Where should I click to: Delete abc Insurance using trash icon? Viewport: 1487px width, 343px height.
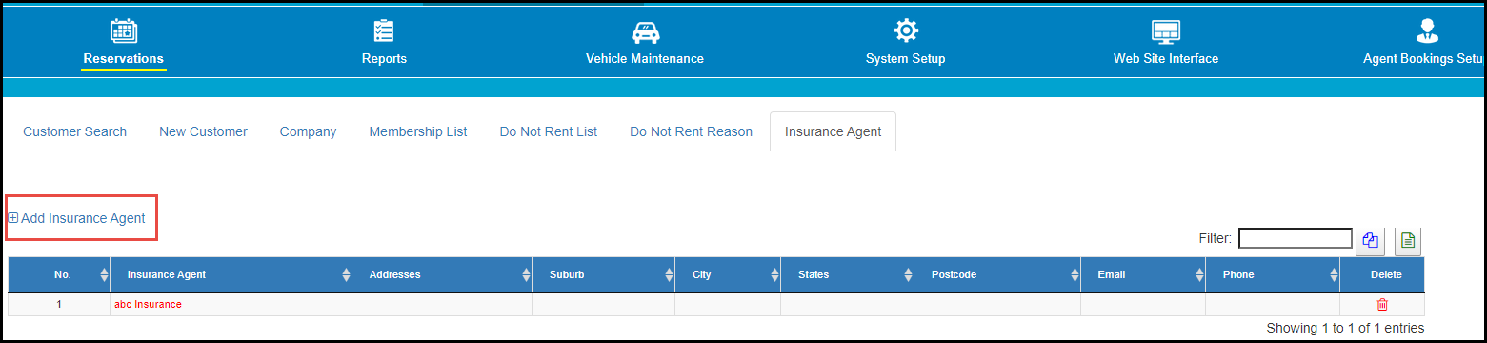pyautogui.click(x=1382, y=304)
